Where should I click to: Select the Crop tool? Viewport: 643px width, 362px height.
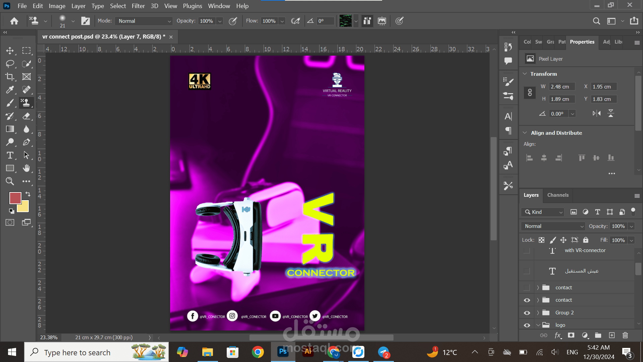click(x=10, y=77)
